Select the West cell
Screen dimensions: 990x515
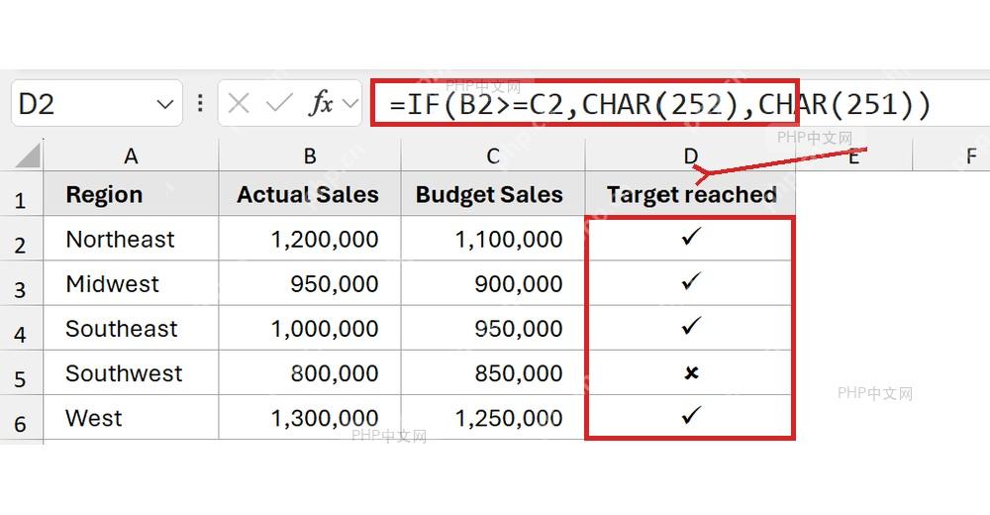pyautogui.click(x=131, y=418)
